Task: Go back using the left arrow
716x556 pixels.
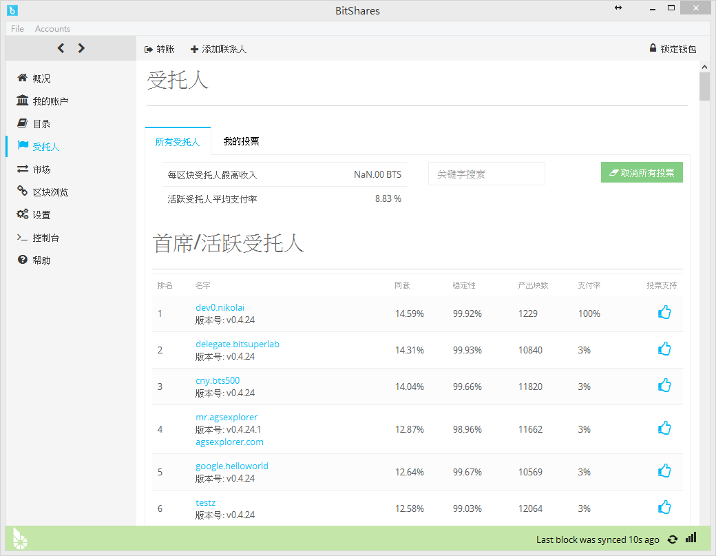Action: tap(61, 48)
